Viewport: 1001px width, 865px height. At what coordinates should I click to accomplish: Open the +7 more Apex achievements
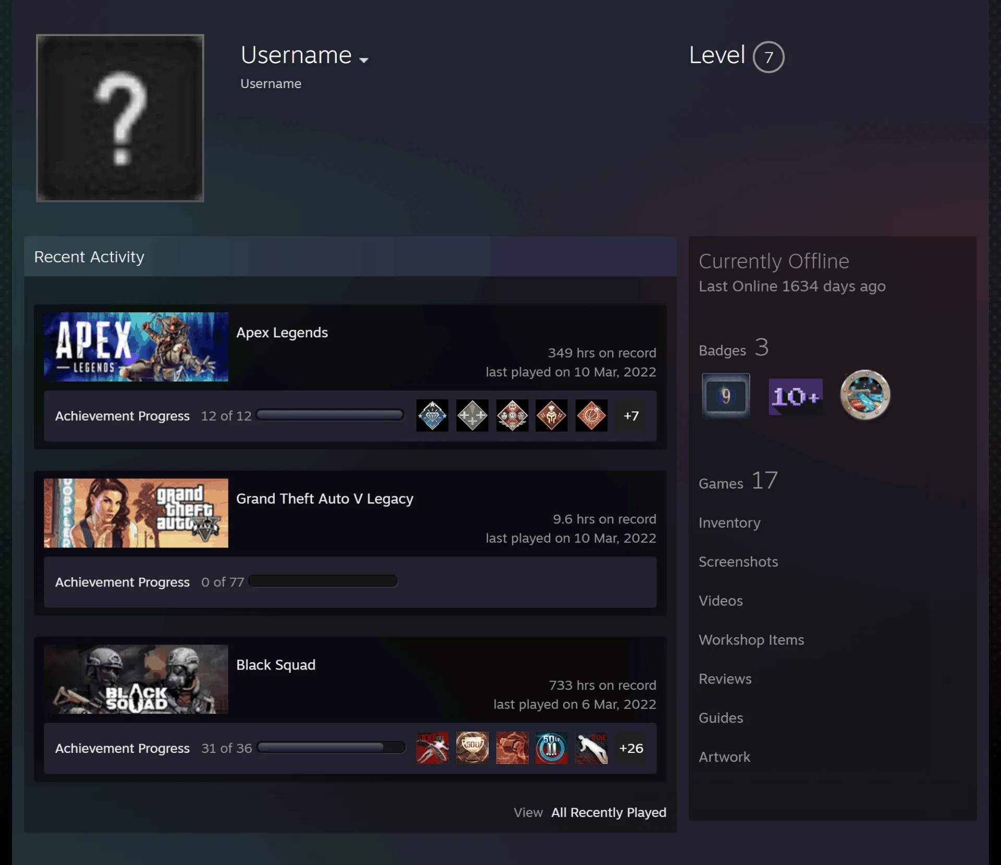click(631, 416)
